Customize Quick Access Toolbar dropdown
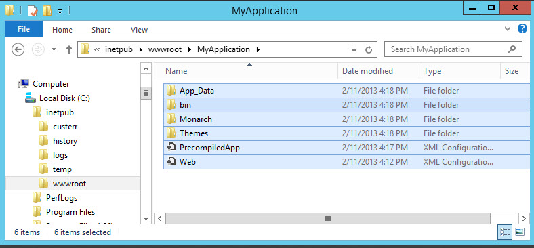Screen dimensions: 534x248 [x=60, y=12]
